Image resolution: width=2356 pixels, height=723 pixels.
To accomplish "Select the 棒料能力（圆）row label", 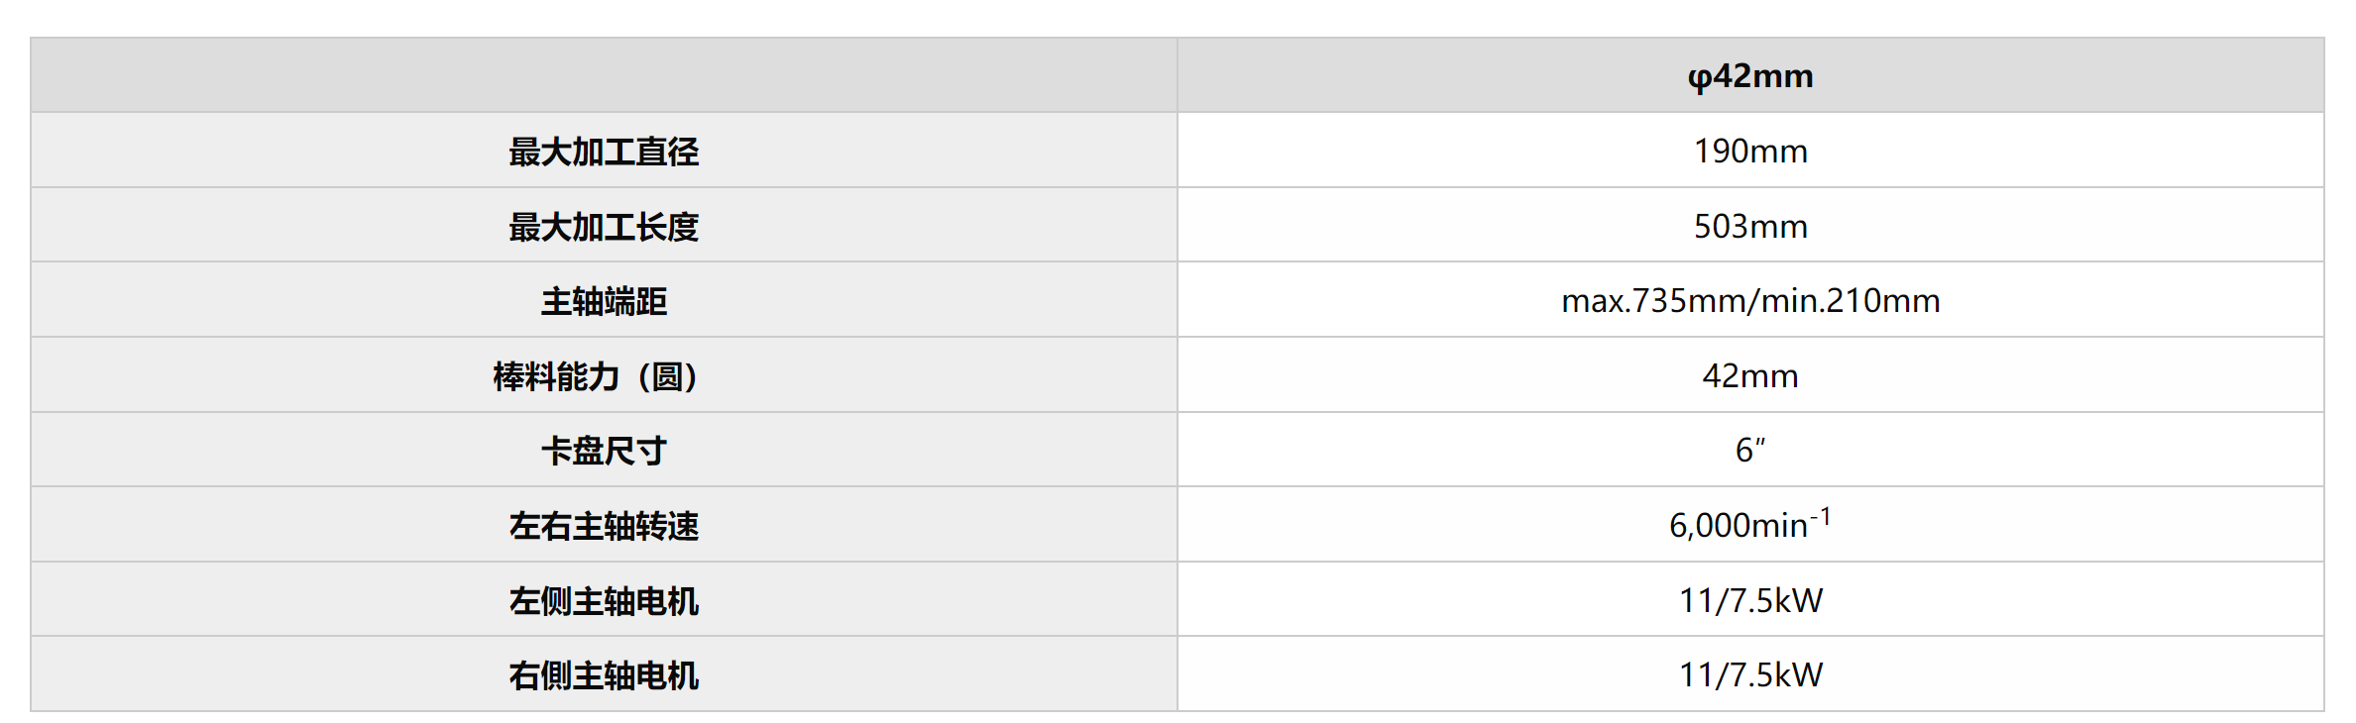I will pyautogui.click(x=596, y=376).
